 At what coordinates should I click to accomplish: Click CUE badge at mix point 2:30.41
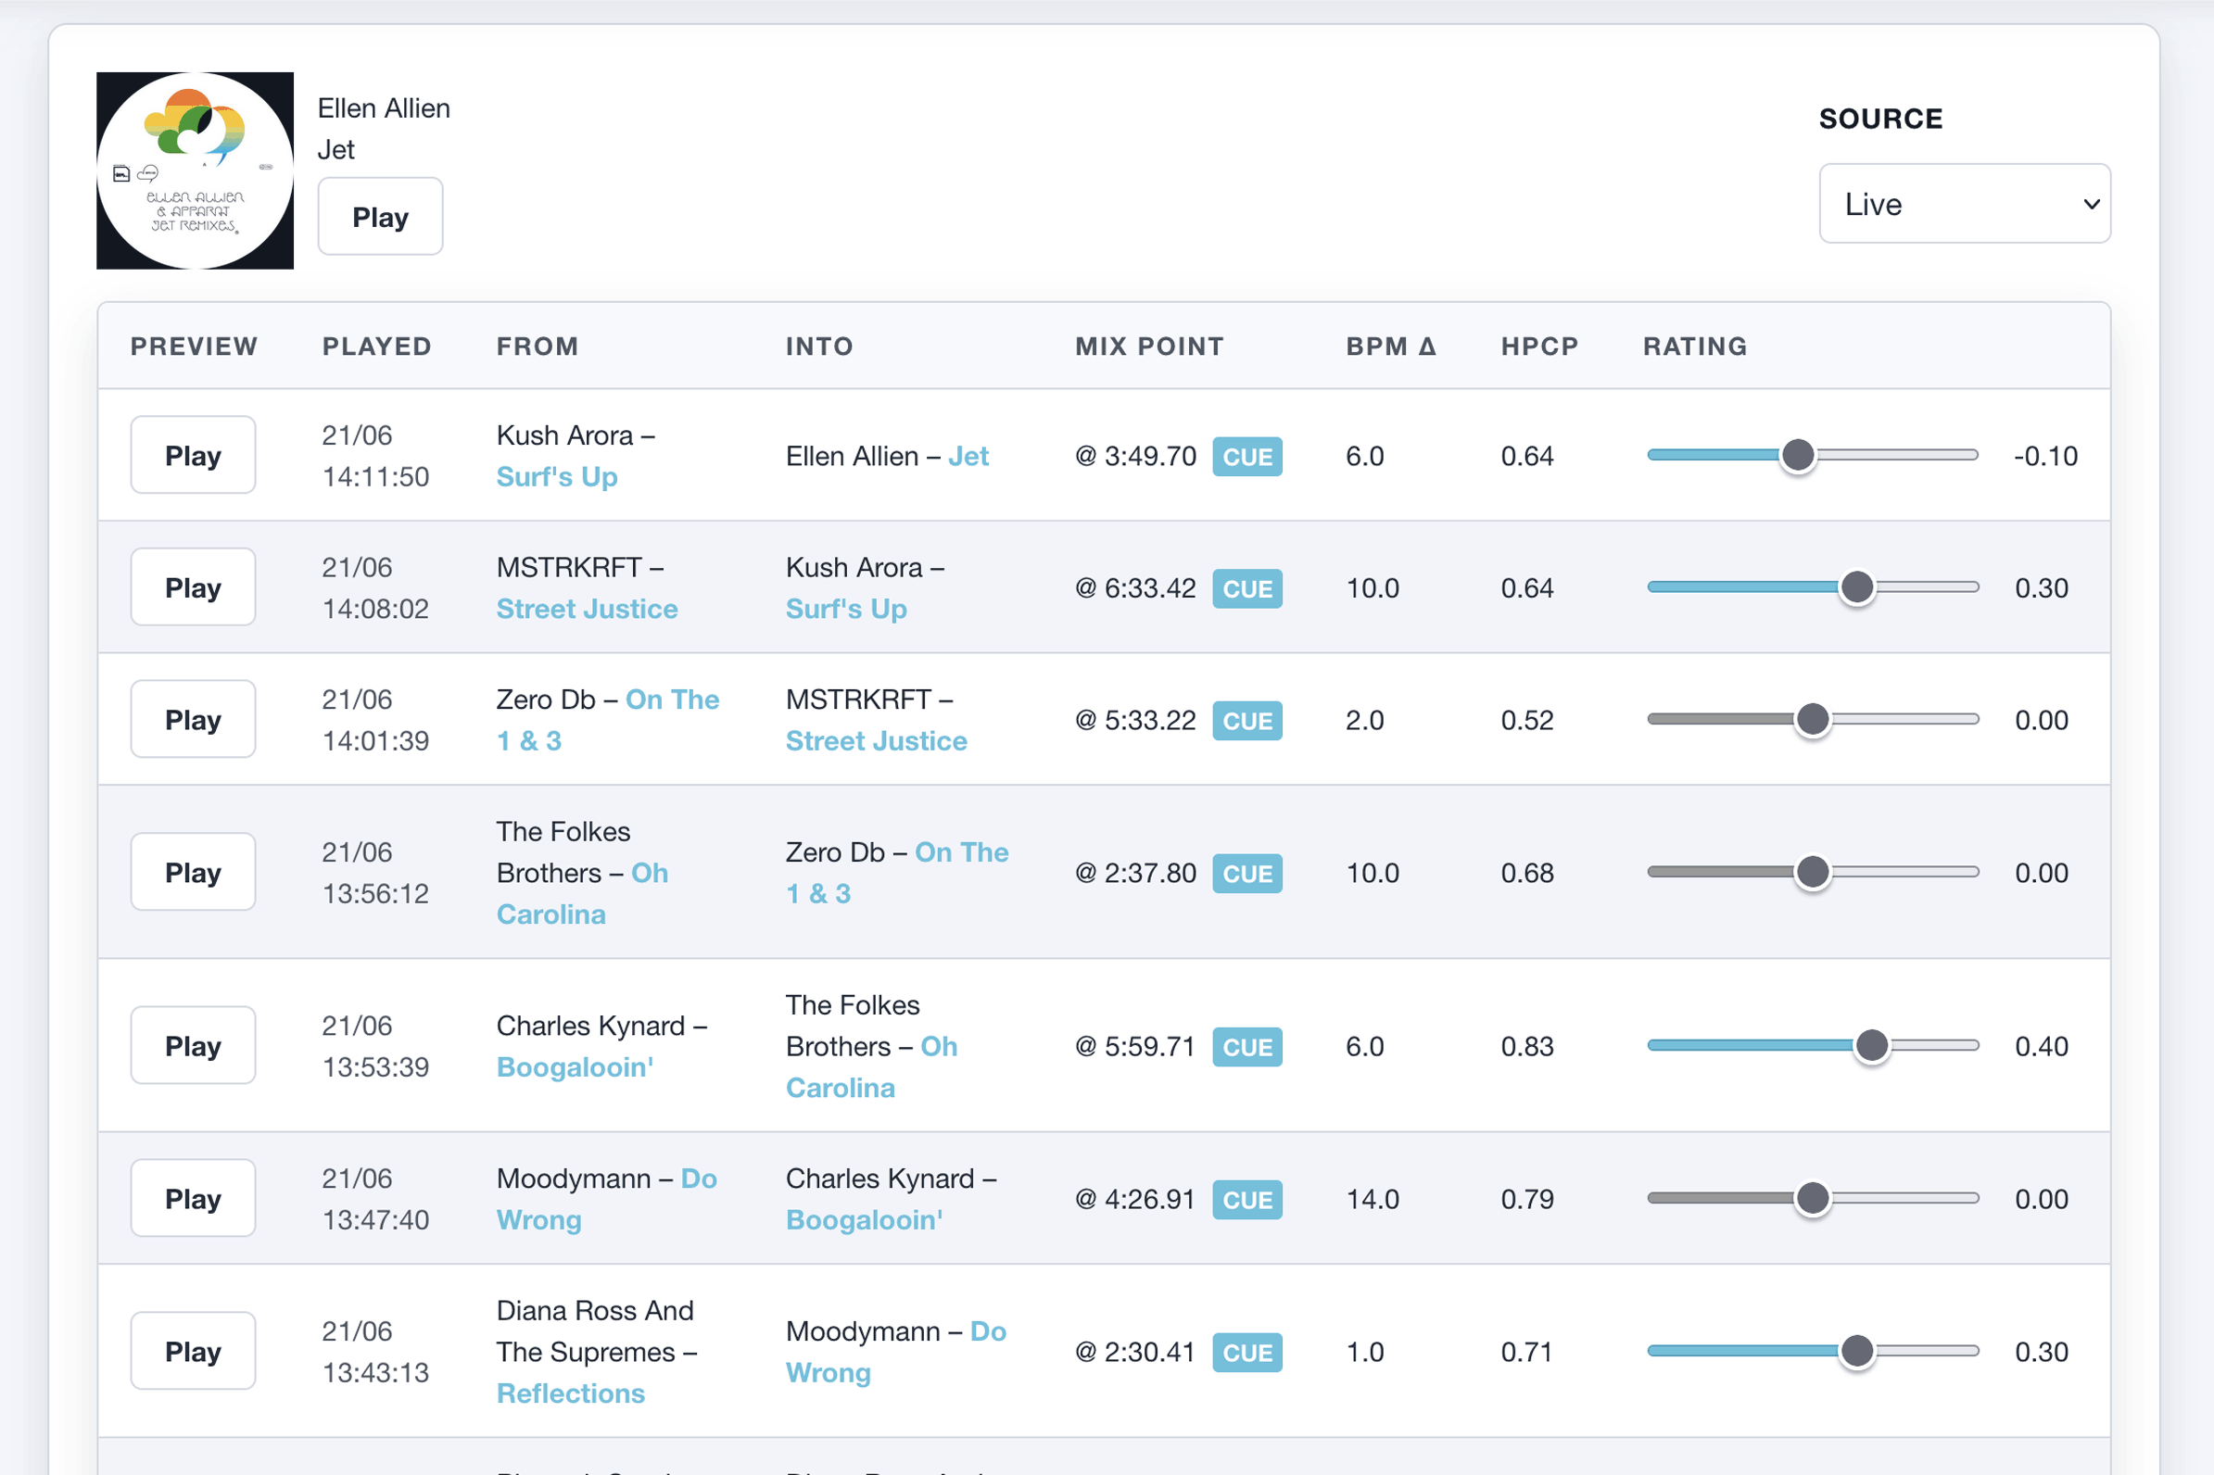[x=1246, y=1353]
